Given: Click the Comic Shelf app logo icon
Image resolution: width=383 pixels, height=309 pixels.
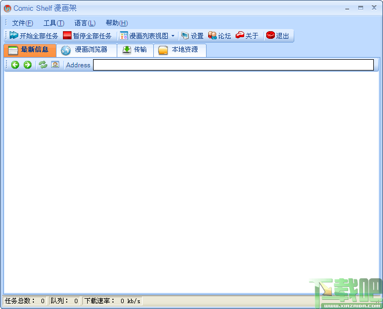Looking at the screenshot, I should [8, 8].
